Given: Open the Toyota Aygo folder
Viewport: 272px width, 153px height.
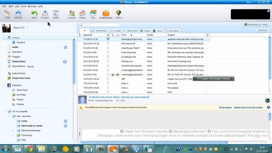Looking at the screenshot, I should tap(26, 135).
